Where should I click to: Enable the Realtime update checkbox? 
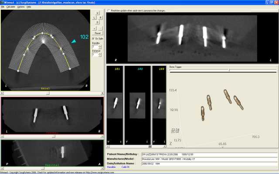click(x=109, y=10)
